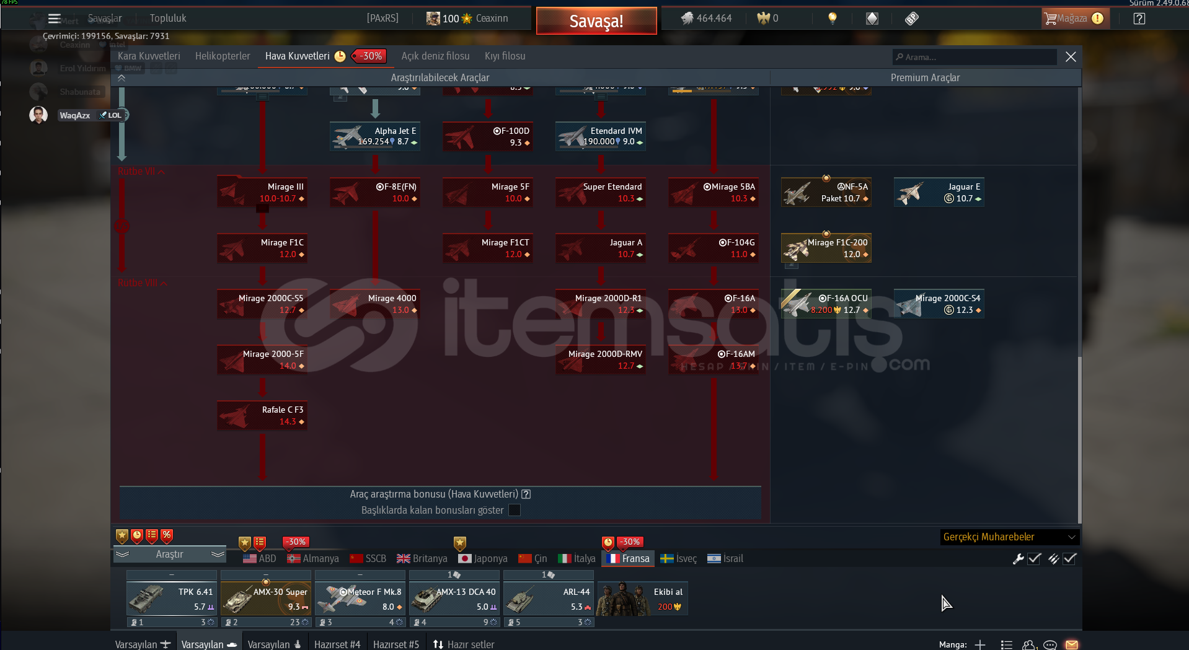
Task: Open the contacts people icon
Action: coord(1029,644)
